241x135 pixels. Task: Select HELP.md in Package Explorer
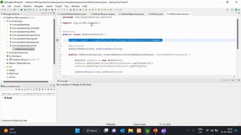coord(14,73)
